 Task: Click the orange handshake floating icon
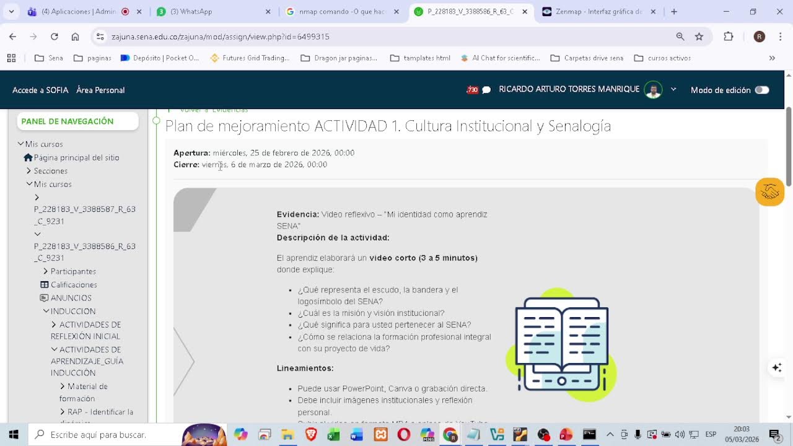point(770,192)
